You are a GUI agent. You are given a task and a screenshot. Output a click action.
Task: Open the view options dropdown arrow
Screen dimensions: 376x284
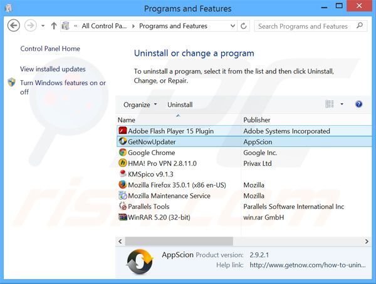[x=342, y=104]
